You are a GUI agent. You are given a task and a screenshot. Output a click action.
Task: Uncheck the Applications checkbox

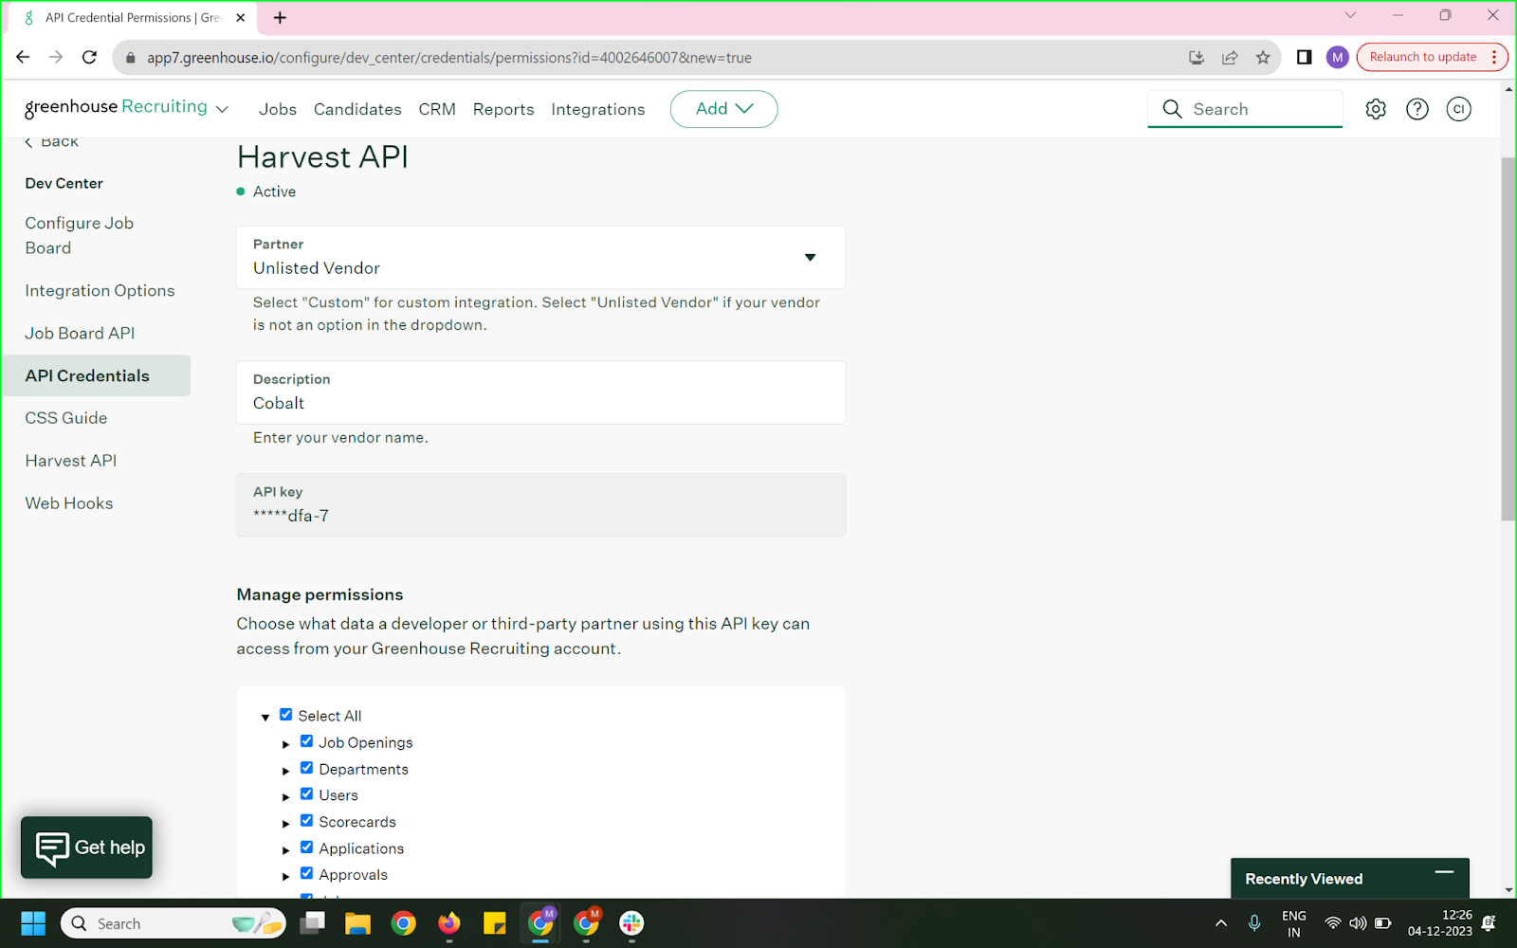(x=306, y=848)
